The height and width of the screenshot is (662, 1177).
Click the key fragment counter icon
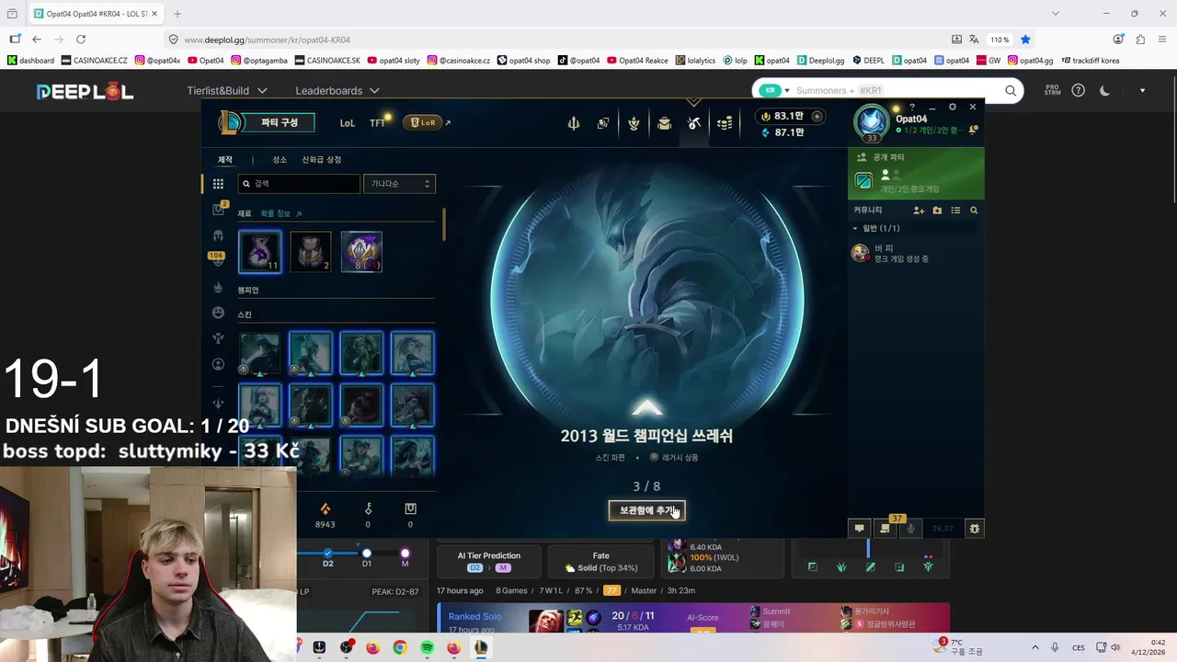(x=368, y=508)
